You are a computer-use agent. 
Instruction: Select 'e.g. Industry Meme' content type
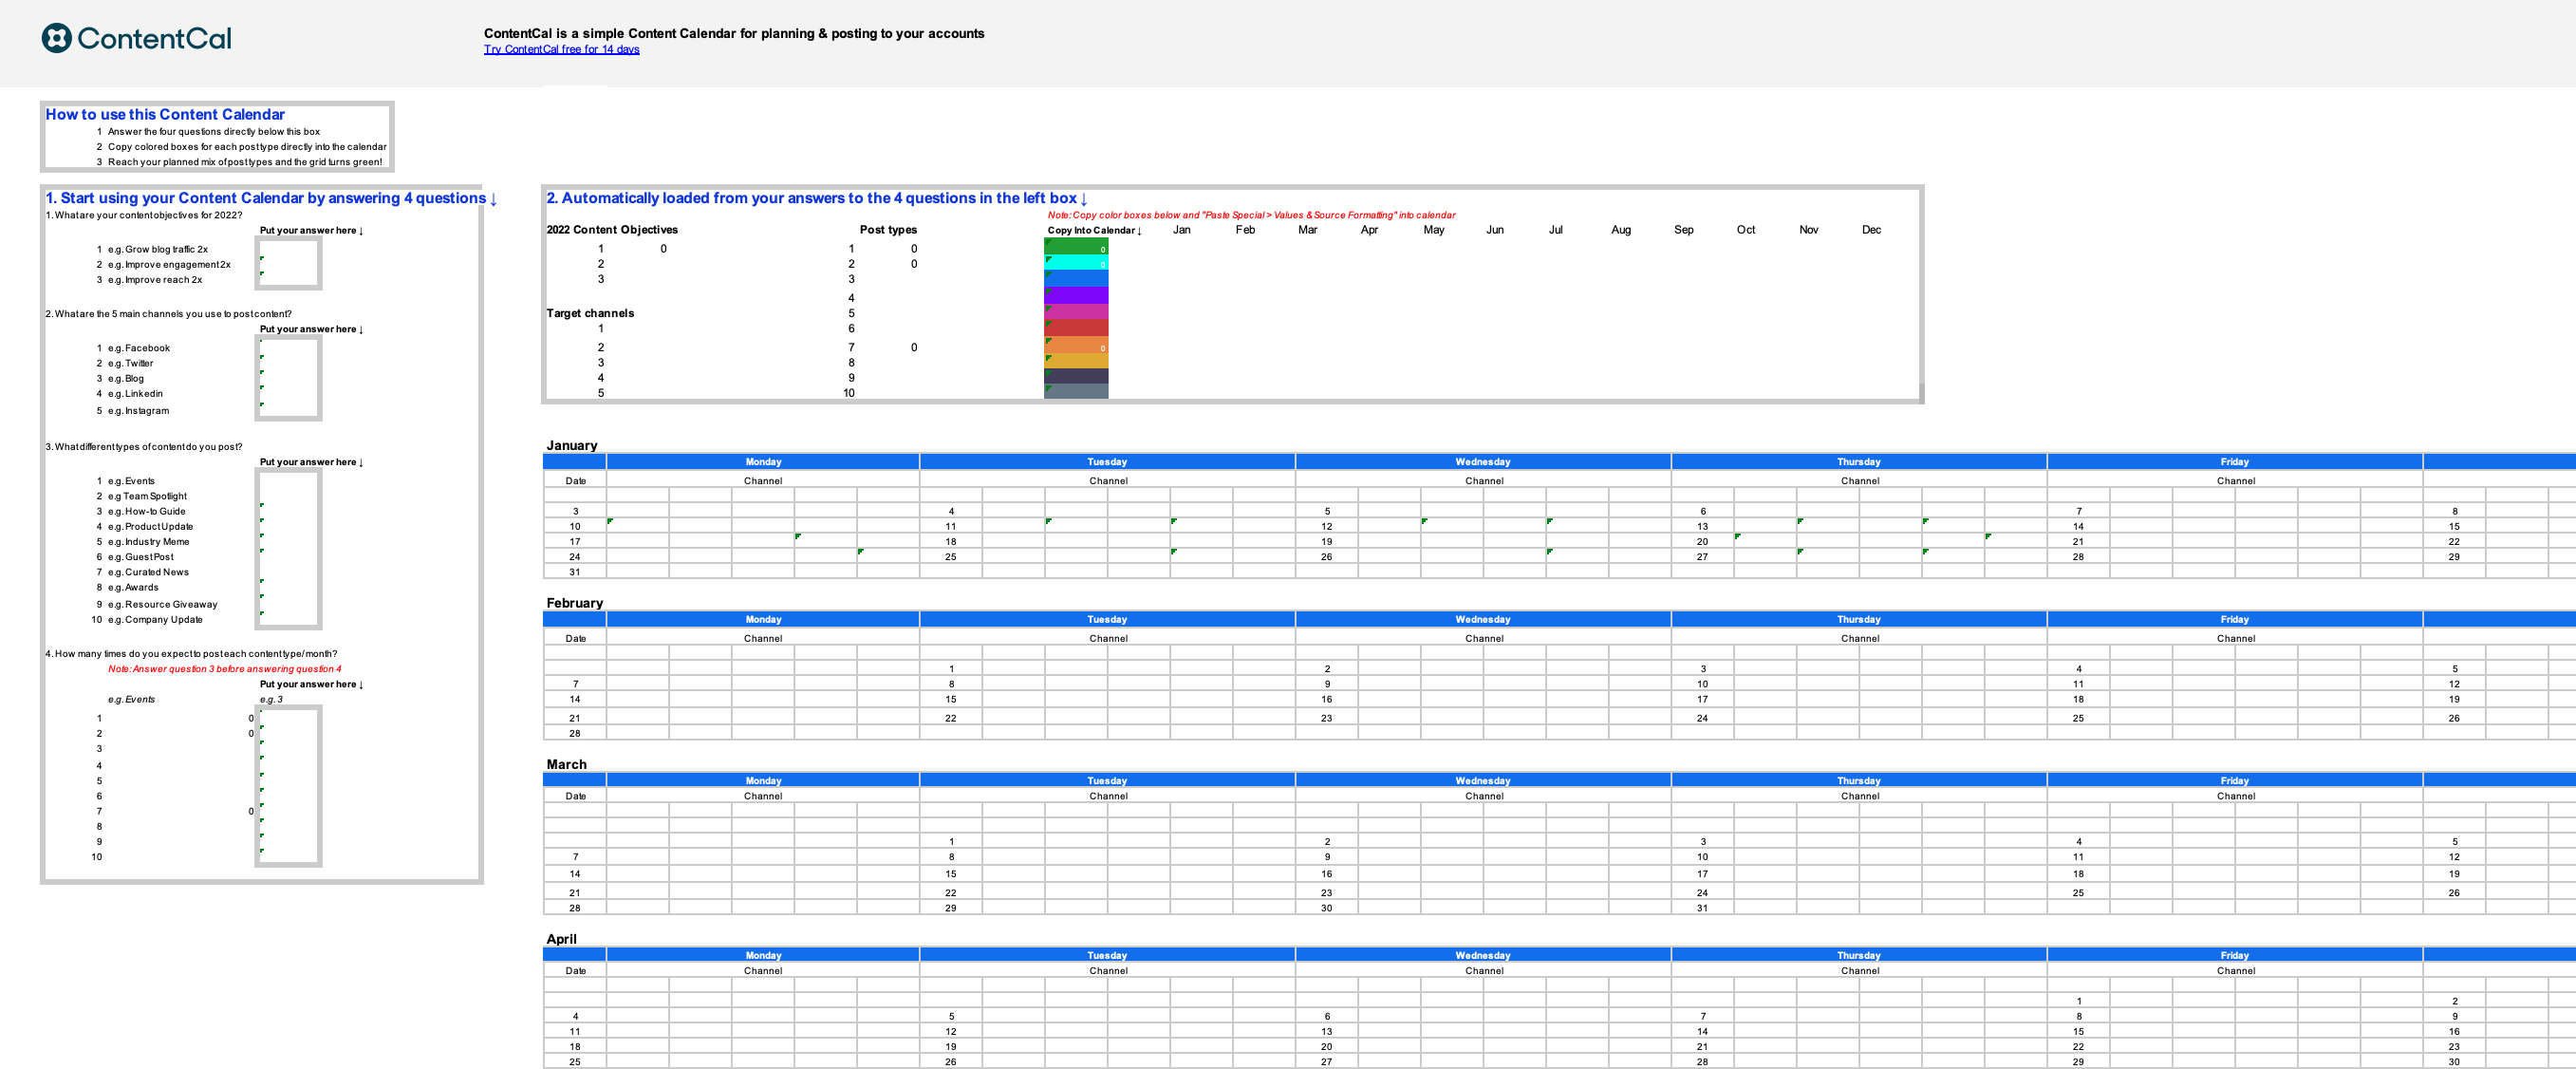pyautogui.click(x=148, y=541)
